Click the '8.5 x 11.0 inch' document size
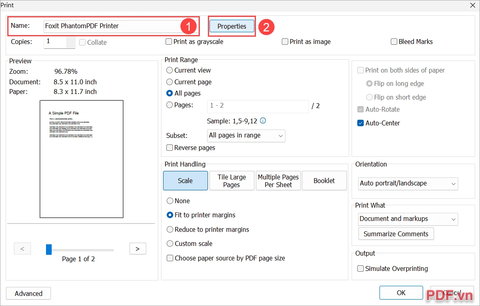The image size is (480, 306). coord(75,82)
